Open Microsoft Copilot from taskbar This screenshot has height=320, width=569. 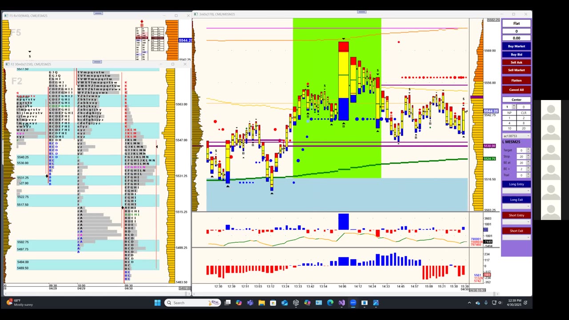(239, 303)
